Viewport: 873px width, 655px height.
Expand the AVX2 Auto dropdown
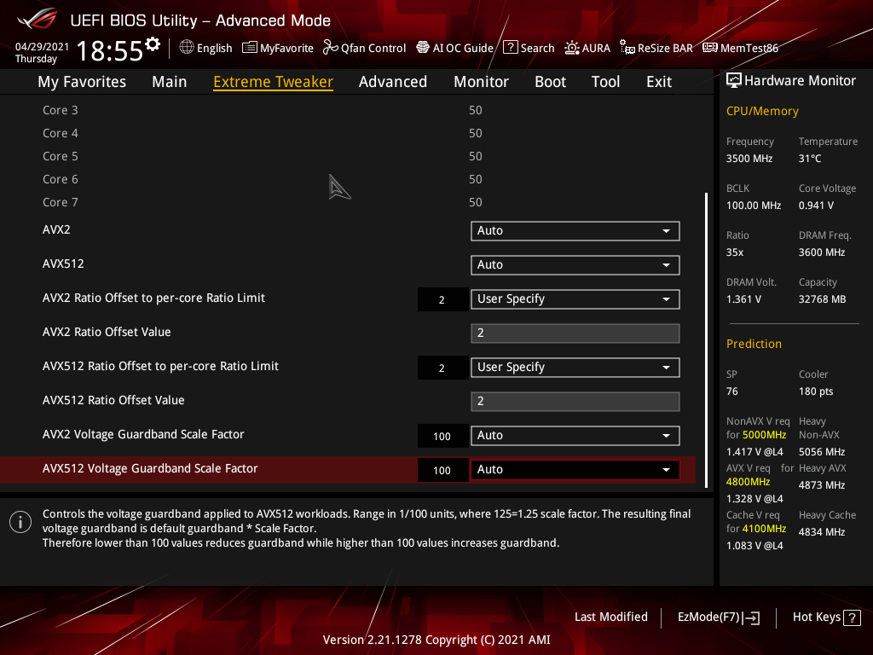(x=575, y=231)
